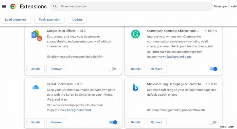This screenshot has width=237, height=129.
Task: Open Grammarly's background page link
Action: click(x=180, y=57)
